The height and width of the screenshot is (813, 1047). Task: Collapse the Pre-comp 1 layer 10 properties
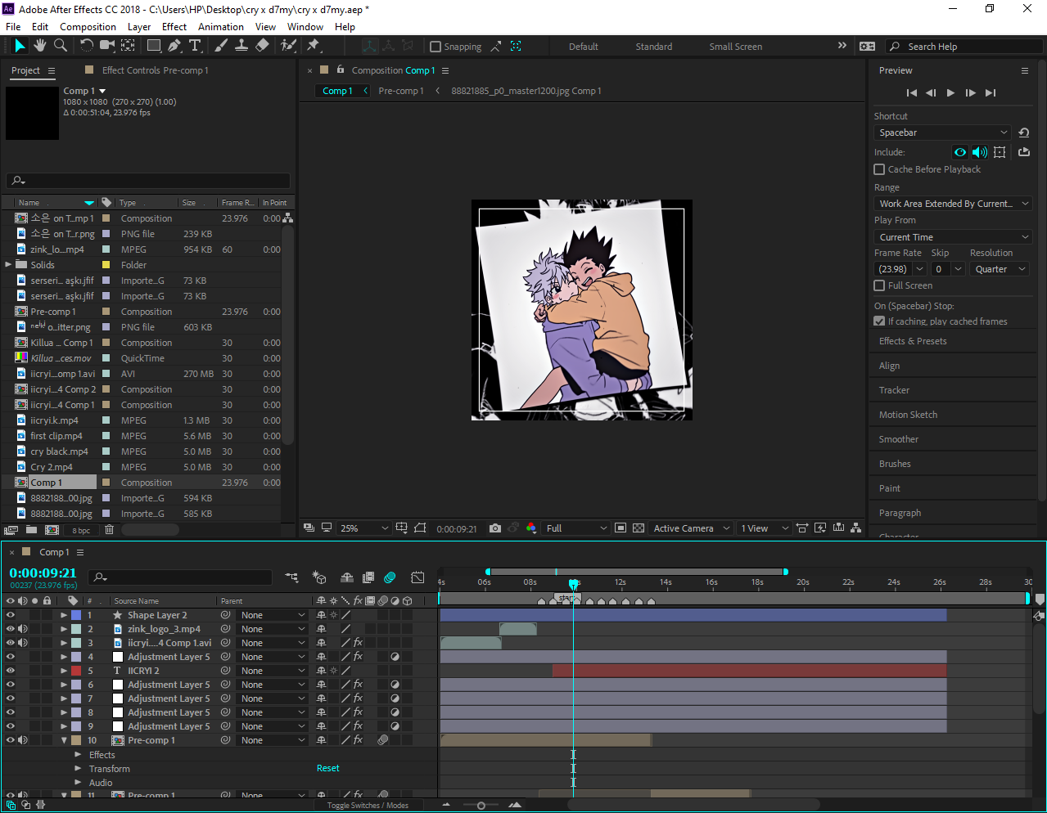coord(64,740)
